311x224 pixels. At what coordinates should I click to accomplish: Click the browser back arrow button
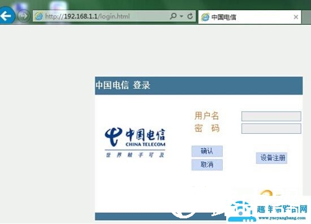(x=6, y=16)
